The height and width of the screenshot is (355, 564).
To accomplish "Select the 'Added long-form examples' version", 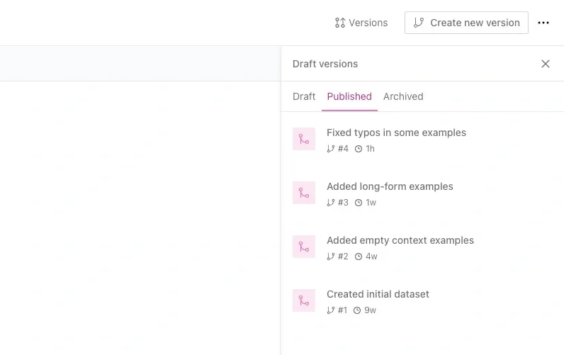I will 390,186.
